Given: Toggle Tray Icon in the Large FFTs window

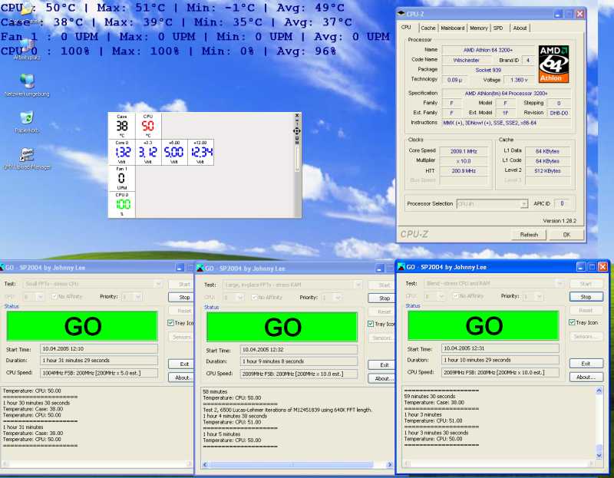Looking at the screenshot, I should tap(371, 324).
